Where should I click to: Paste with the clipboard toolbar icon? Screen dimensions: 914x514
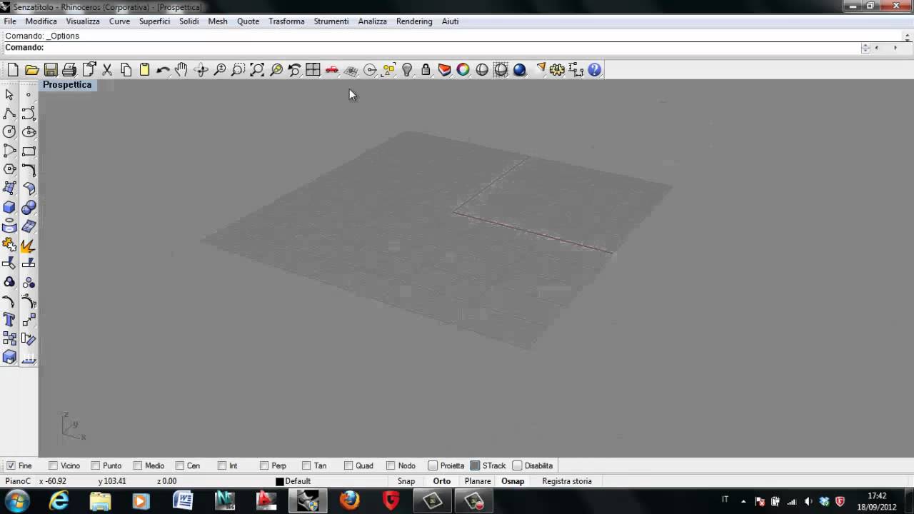tap(144, 69)
